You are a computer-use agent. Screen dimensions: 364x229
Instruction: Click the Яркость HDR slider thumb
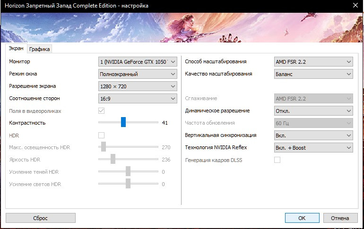tap(113, 159)
